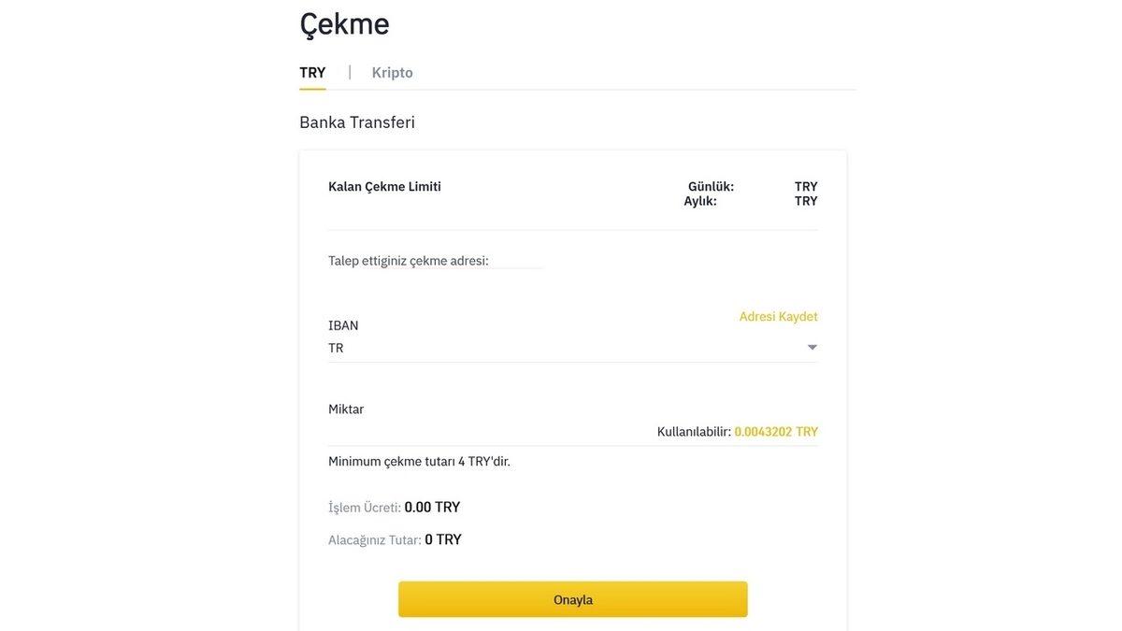1122x631 pixels.
Task: Switch to the Kripto tab
Action: point(392,71)
